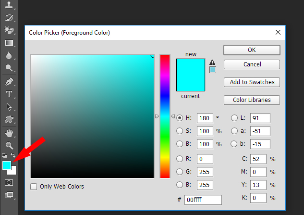This screenshot has height=215, width=304.
Task: Select the S saturation radio button
Action: pyautogui.click(x=180, y=131)
